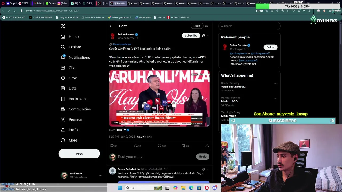Click the share icon on the post
This screenshot has height=192, width=342.
pos(207,146)
